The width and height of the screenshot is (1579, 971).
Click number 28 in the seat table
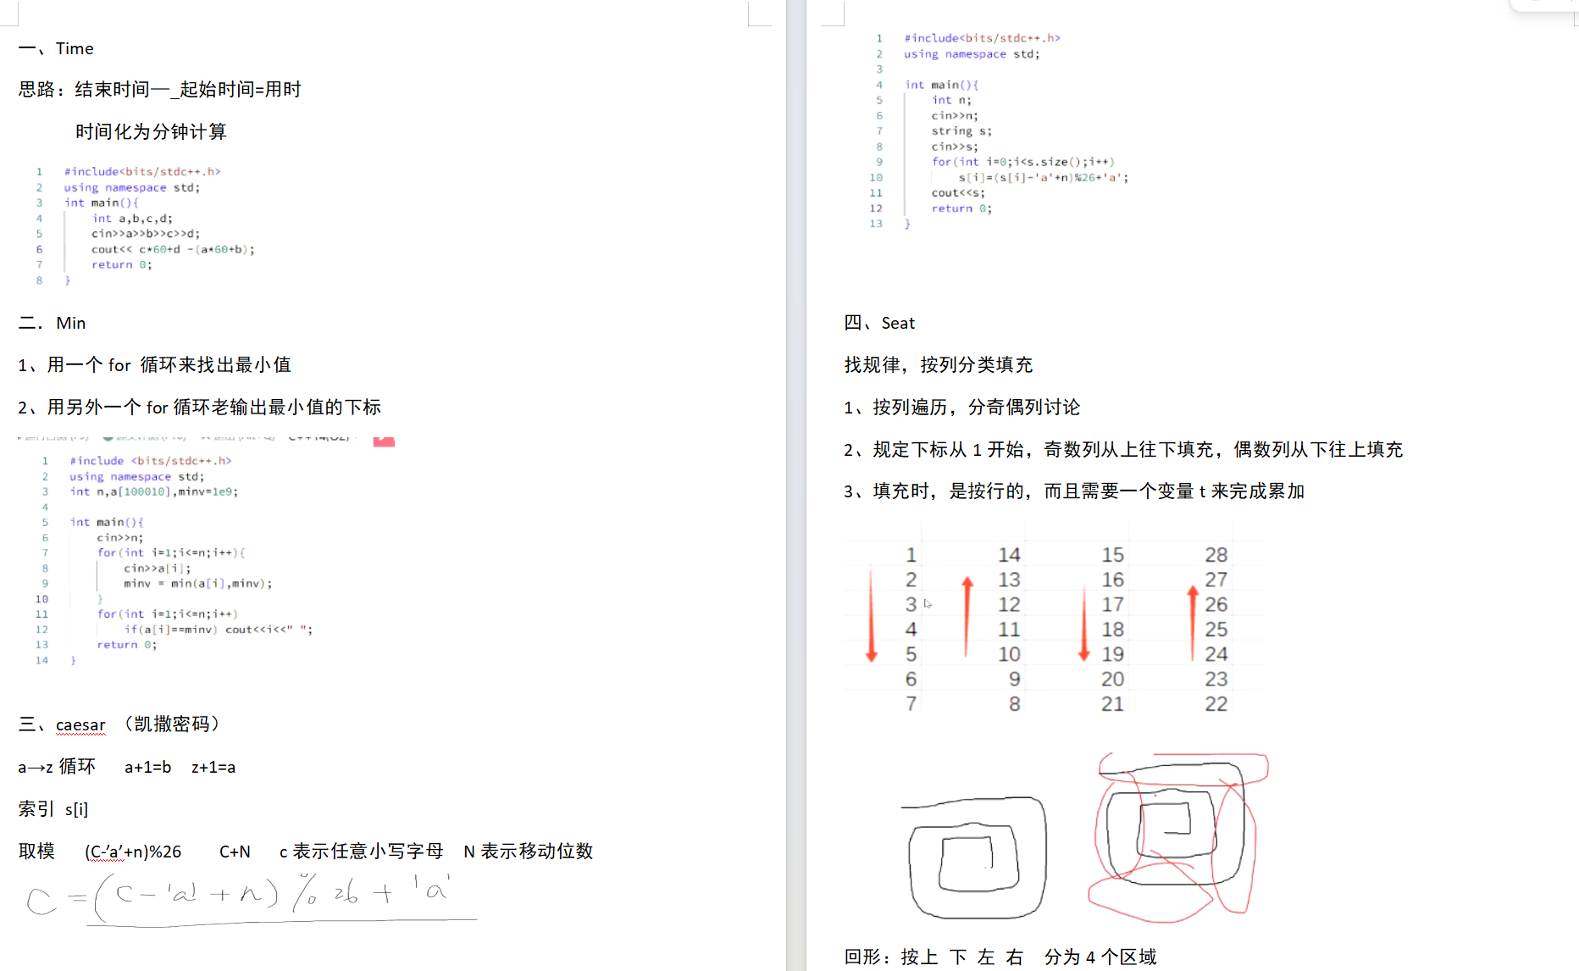click(x=1216, y=555)
